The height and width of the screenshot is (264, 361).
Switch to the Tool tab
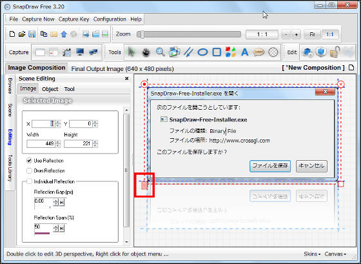70,89
